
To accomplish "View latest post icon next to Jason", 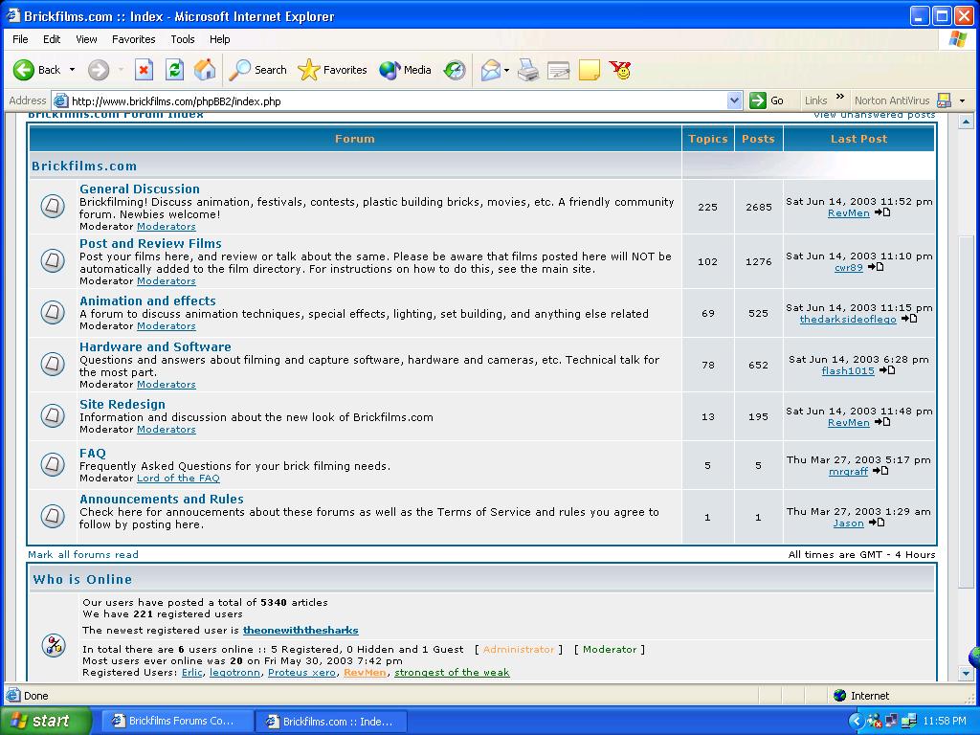I will pos(877,523).
